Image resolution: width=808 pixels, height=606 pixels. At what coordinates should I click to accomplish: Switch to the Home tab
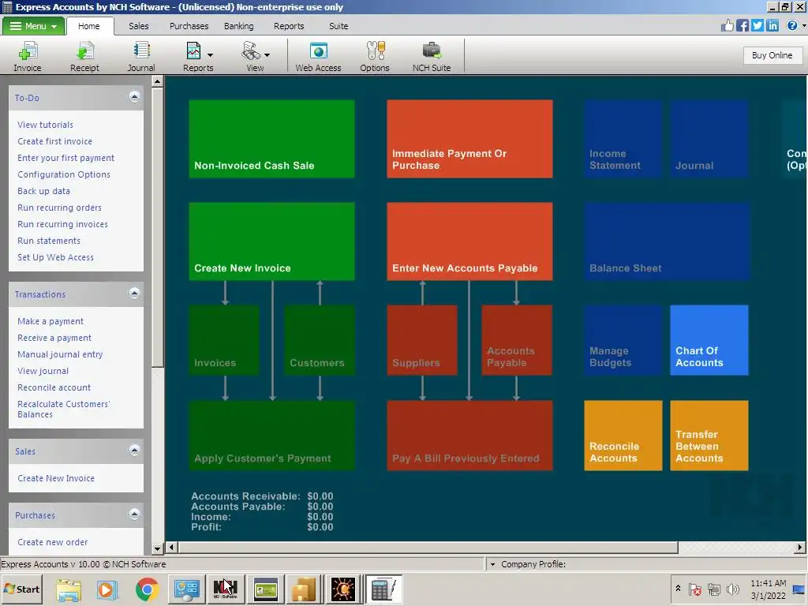pos(88,26)
